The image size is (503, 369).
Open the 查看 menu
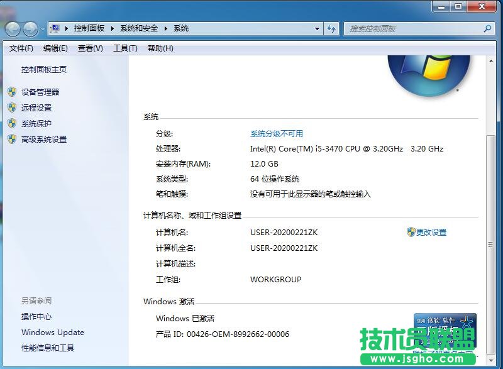click(x=89, y=48)
